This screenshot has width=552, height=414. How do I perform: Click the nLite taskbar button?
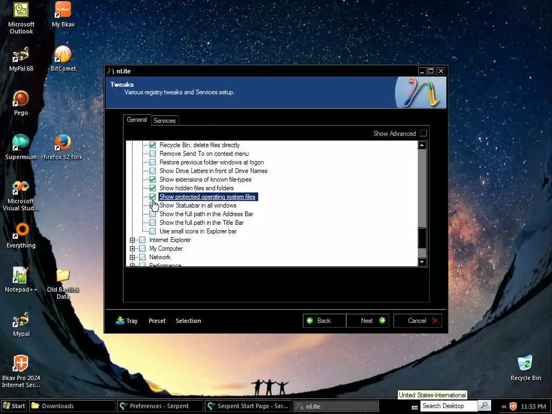point(336,406)
